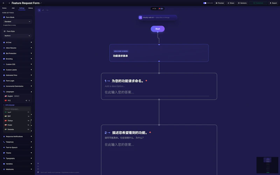Expand the Bot Protection section
280x175 pixels.
17,54
